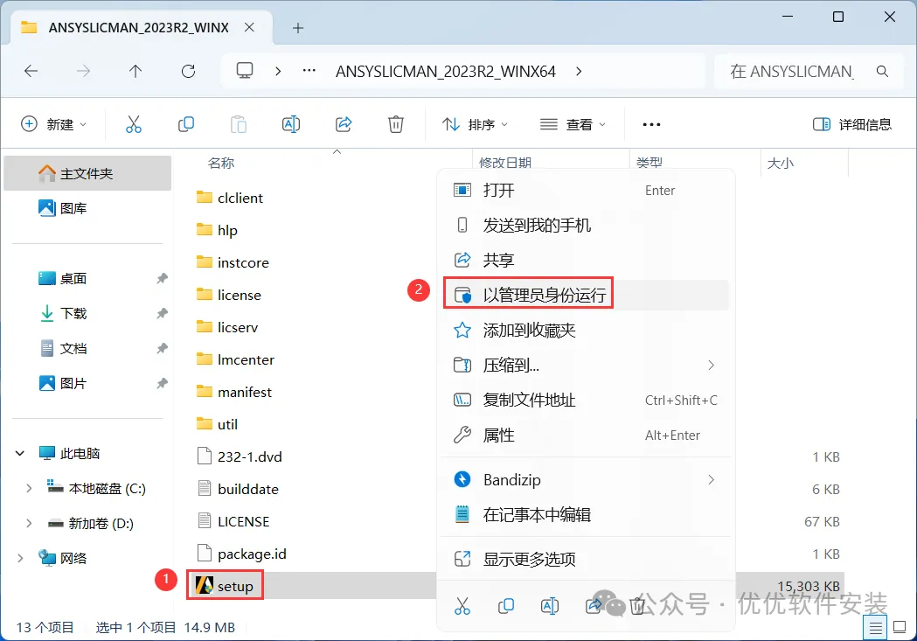This screenshot has width=917, height=641.
Task: Click chevron after ANSYSLICMAN_2023R2_WINX64 in path
Action: (x=579, y=72)
